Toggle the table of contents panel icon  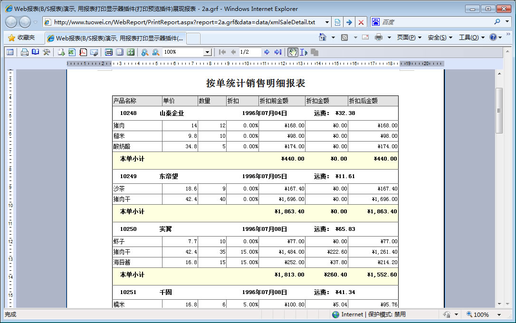(x=10, y=52)
